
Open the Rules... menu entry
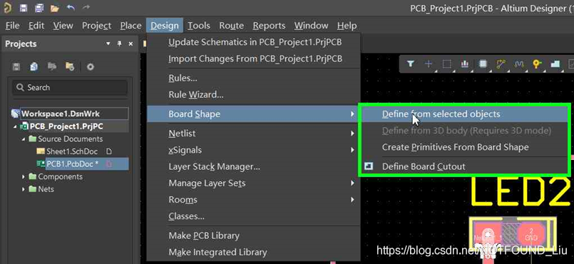click(254, 78)
